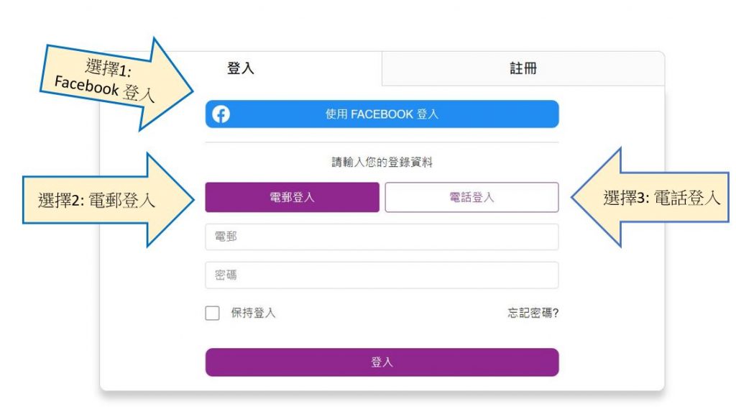Log in using 使用 FACEBOOK 登入 button
736x407 pixels.
coord(382,114)
